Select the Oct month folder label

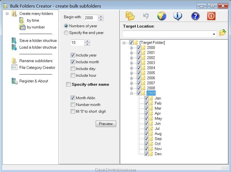[158, 144]
